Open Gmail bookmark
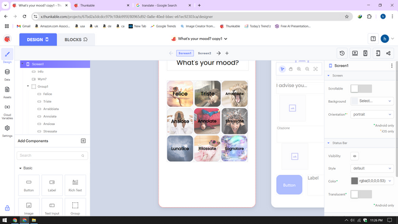 click(x=24, y=26)
